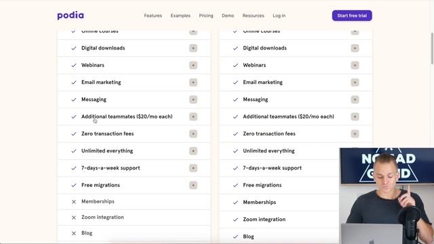Click the page vertical scrollbar thumb

(432, 49)
